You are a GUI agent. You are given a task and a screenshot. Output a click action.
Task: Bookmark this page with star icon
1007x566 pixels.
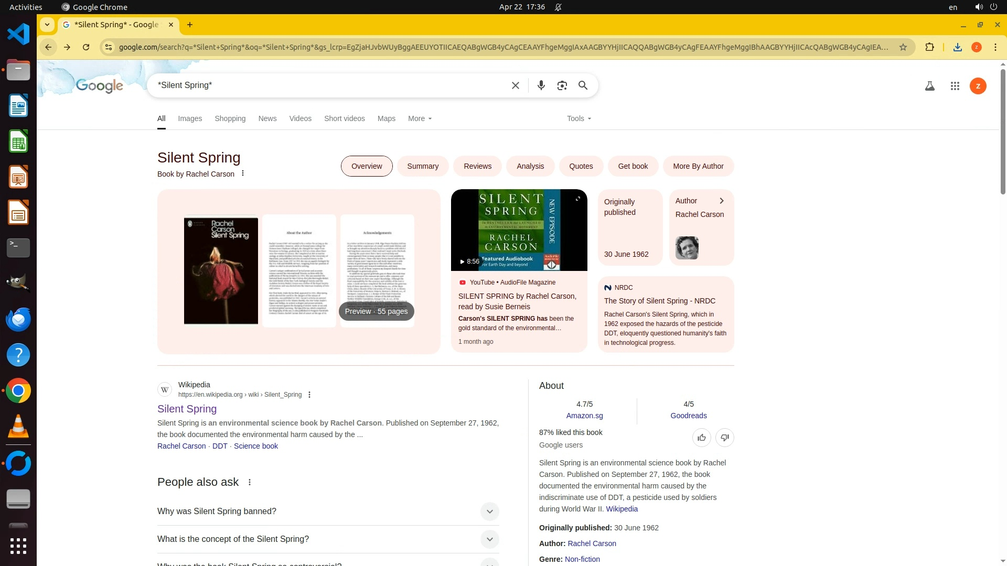903,47
